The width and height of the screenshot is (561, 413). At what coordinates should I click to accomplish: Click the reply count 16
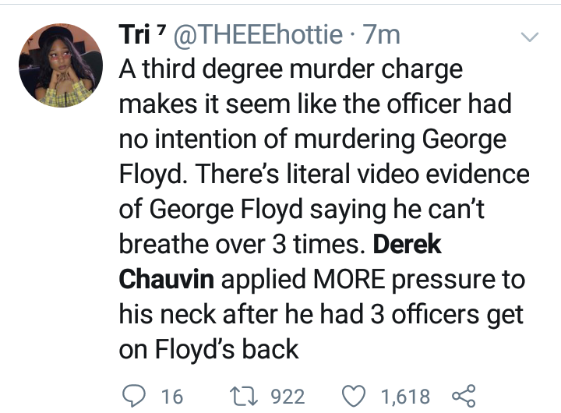(171, 396)
